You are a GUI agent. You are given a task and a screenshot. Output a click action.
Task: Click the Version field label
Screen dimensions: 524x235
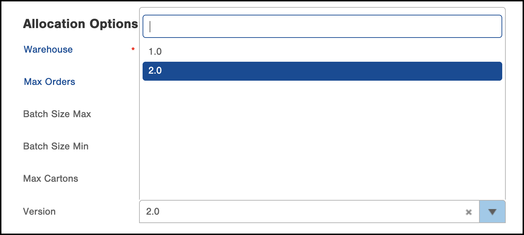pyautogui.click(x=39, y=211)
